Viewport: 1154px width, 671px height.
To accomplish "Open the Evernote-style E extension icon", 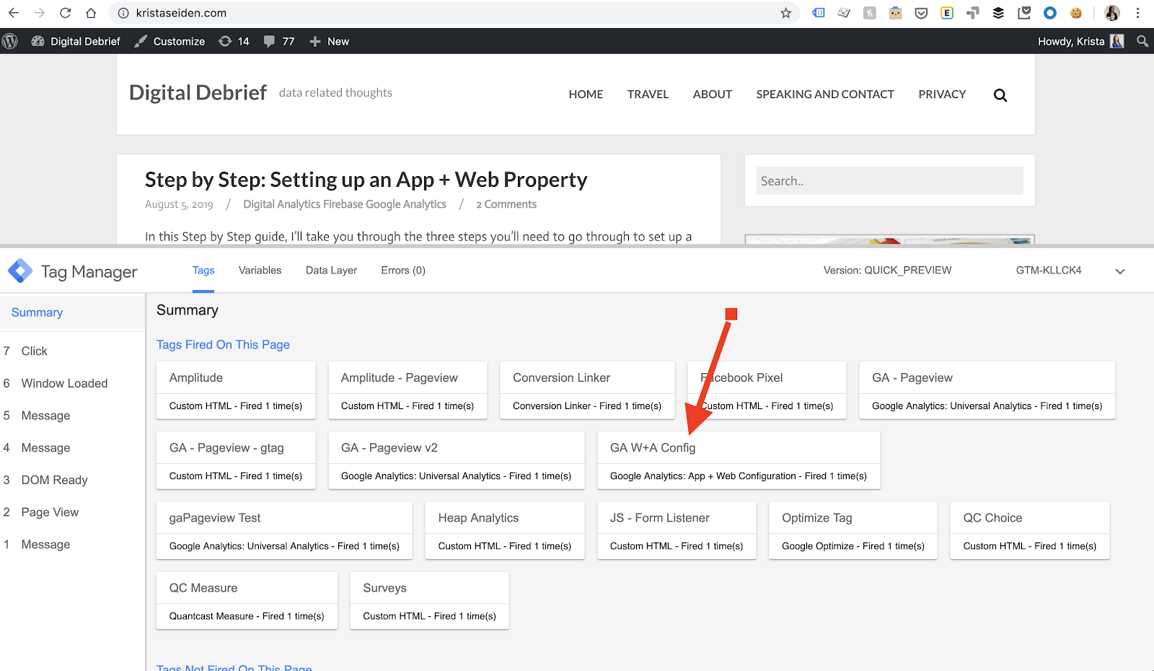I will [947, 13].
